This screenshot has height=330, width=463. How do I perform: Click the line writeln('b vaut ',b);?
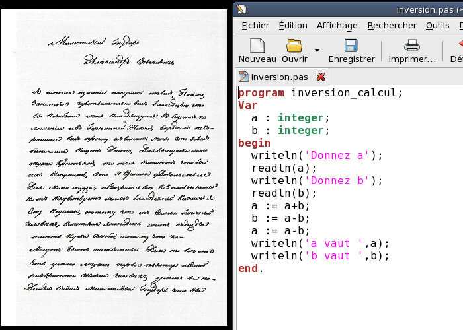[320, 256]
